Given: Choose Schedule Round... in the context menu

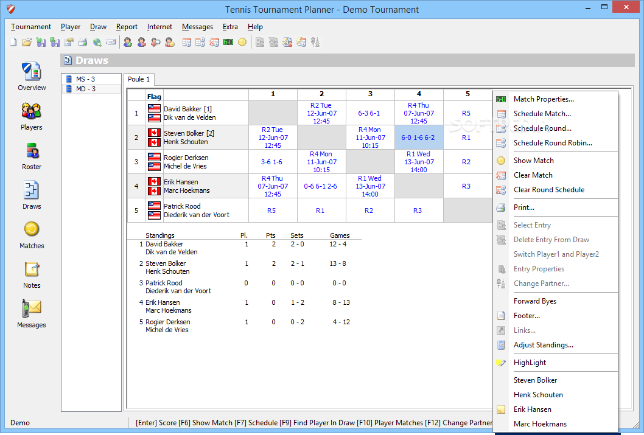Looking at the screenshot, I should [x=555, y=128].
